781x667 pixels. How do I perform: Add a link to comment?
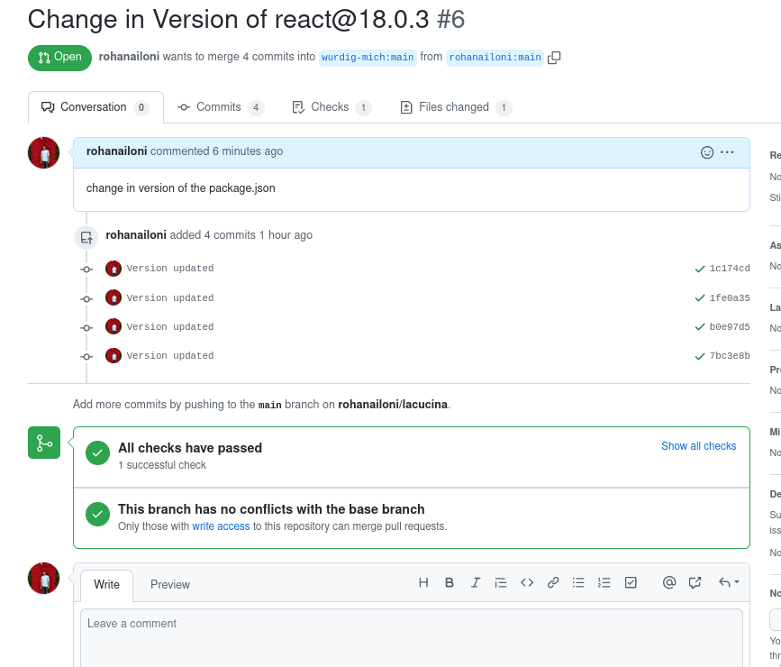(x=553, y=582)
